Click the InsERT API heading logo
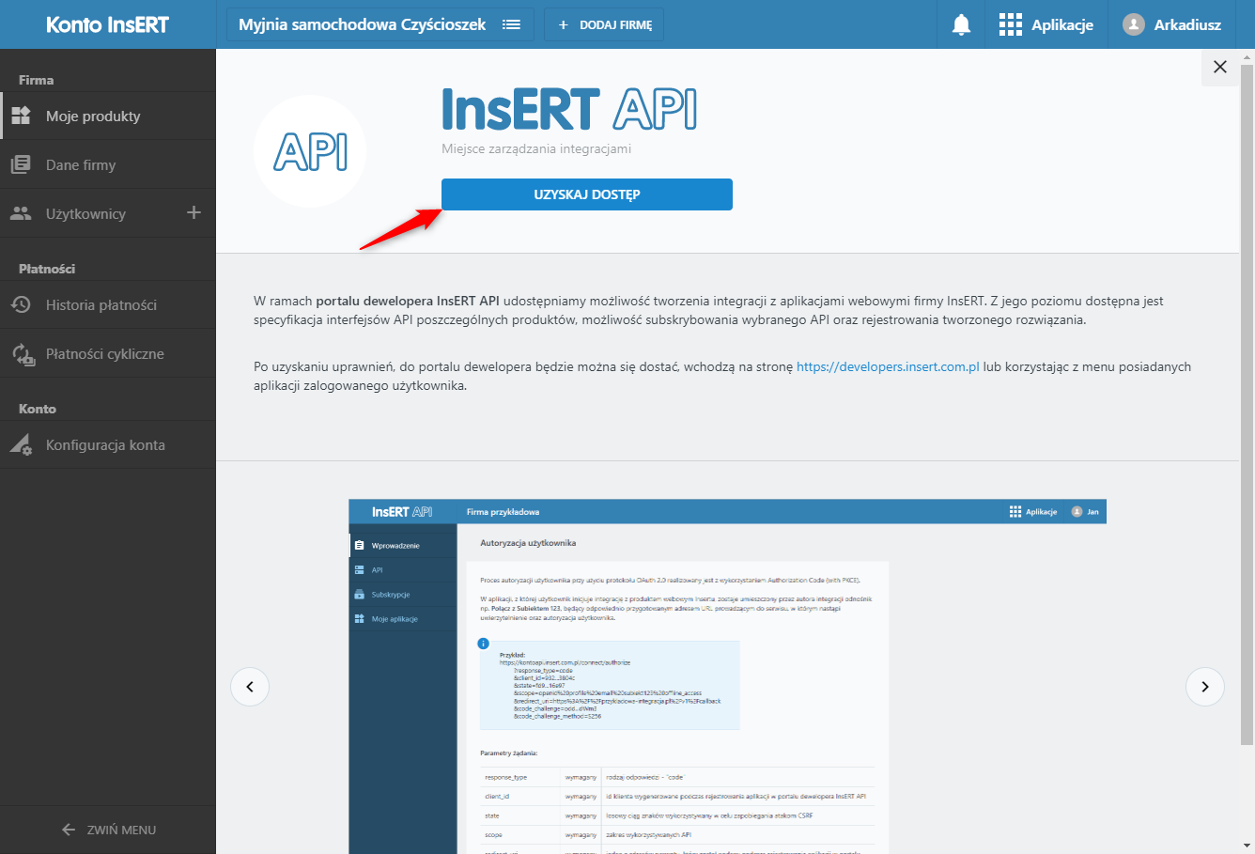This screenshot has width=1255, height=854. pos(569,109)
